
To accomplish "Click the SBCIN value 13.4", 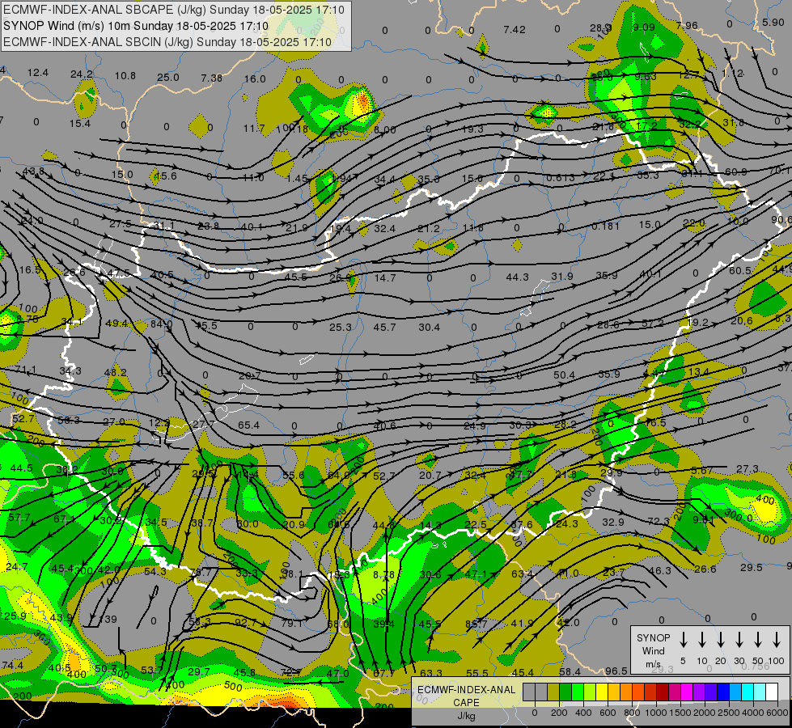I will [698, 372].
